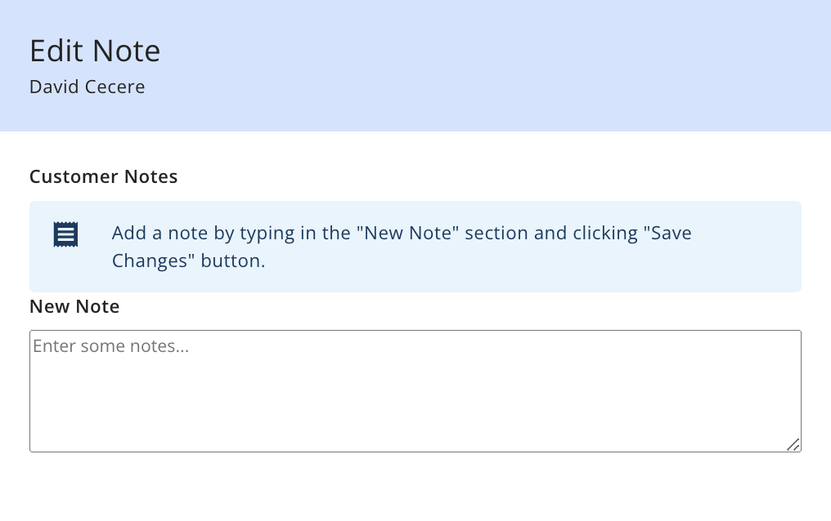Click the blank info banner area right of "button."
This screenshot has height=521, width=831.
[530, 260]
